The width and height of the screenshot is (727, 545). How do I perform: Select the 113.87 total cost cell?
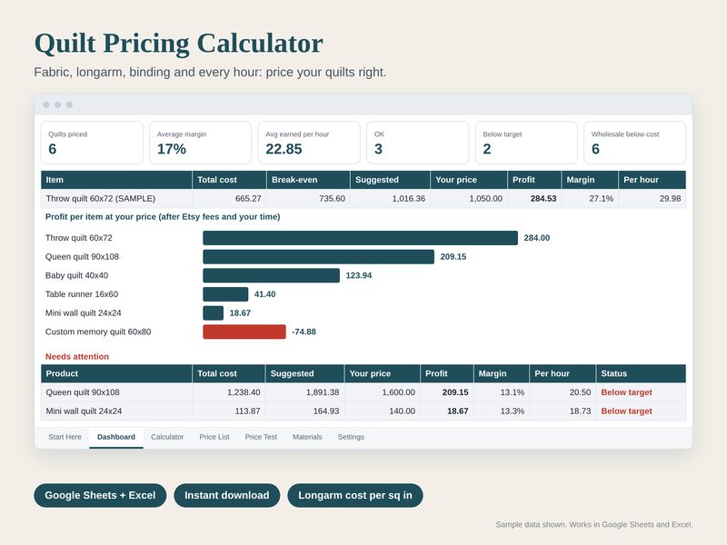(x=229, y=411)
